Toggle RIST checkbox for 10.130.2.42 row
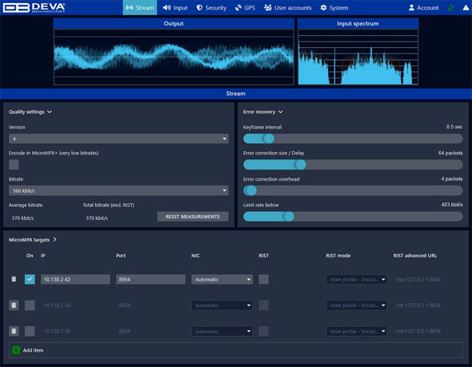The height and width of the screenshot is (367, 472). [x=264, y=279]
